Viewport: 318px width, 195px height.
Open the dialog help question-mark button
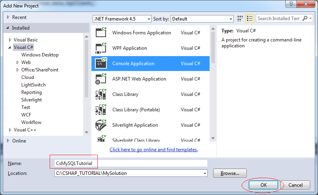291,4
